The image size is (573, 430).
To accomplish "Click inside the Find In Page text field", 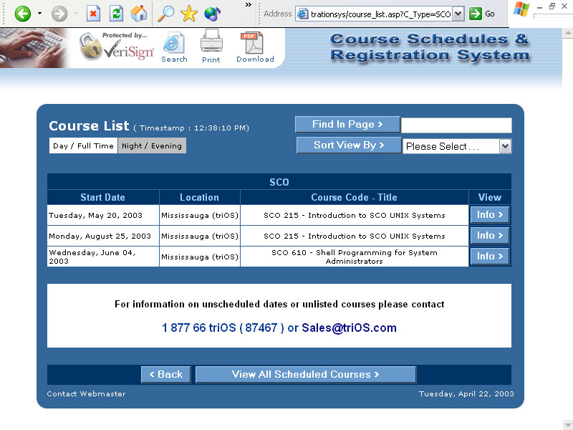I will point(457,125).
